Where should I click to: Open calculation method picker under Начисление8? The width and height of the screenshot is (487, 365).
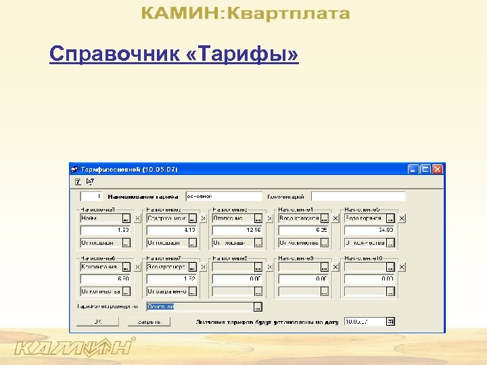258,291
